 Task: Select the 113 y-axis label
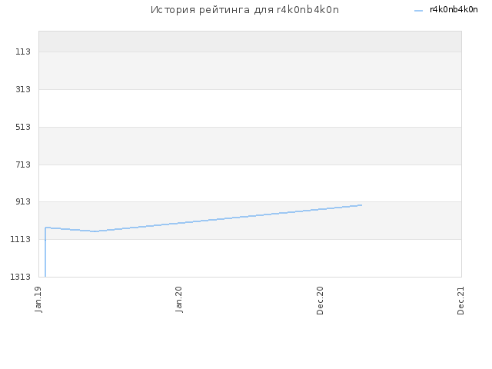coord(23,52)
